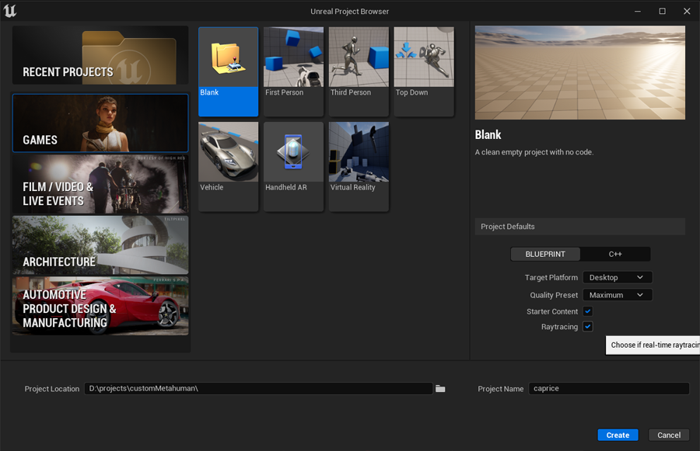Select the Blank project template
The height and width of the screenshot is (451, 700).
pos(228,71)
